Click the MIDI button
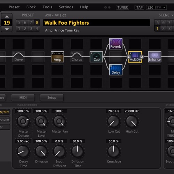This screenshot has width=174, height=174. pyautogui.click(x=23, y=97)
